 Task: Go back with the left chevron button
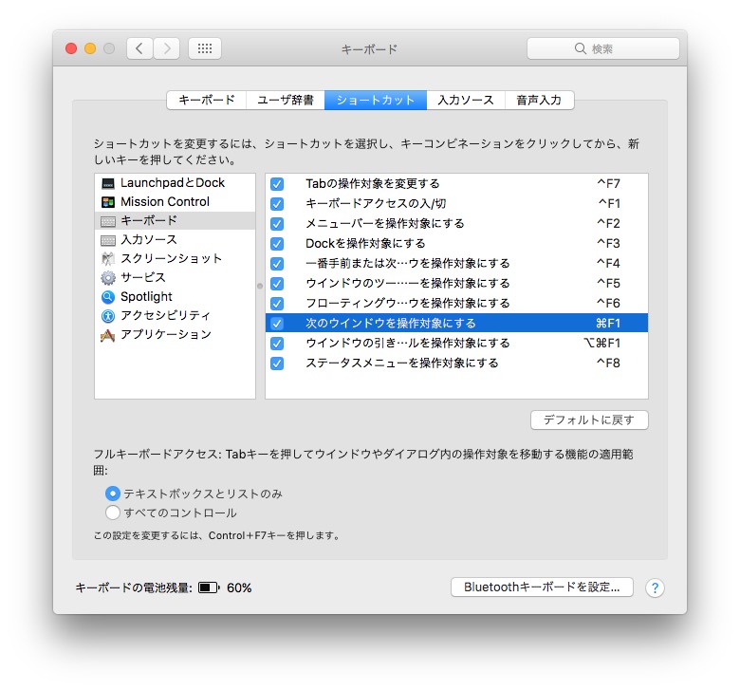(139, 48)
